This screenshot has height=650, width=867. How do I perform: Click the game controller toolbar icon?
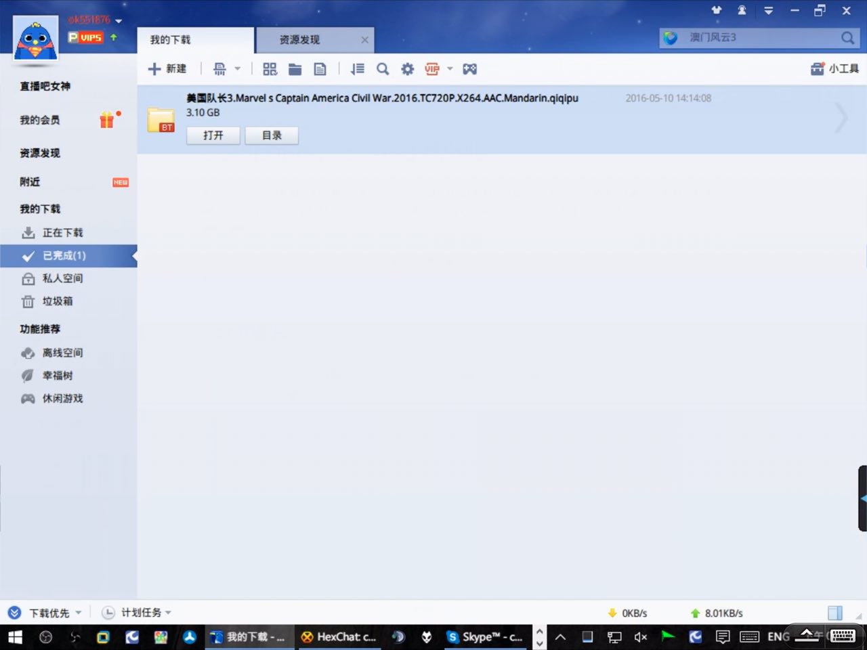(x=469, y=69)
